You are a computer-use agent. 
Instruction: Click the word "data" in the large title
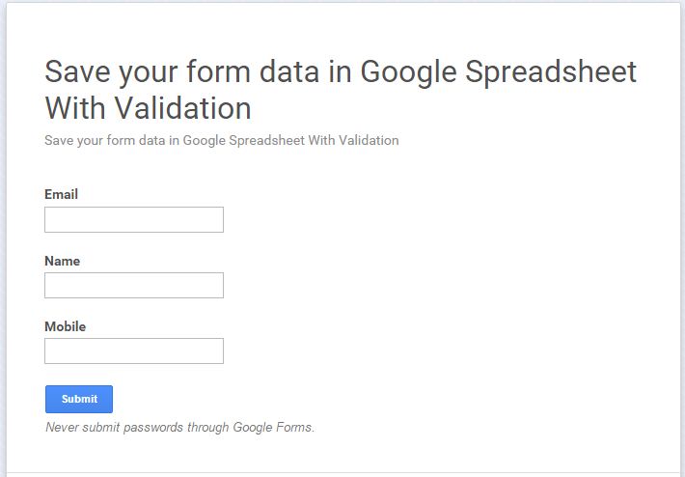289,71
